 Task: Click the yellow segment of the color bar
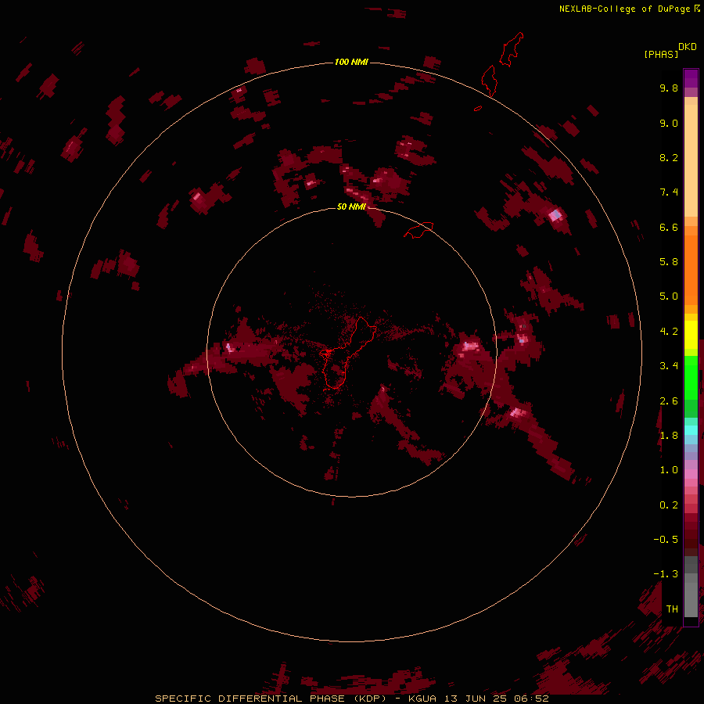691,335
